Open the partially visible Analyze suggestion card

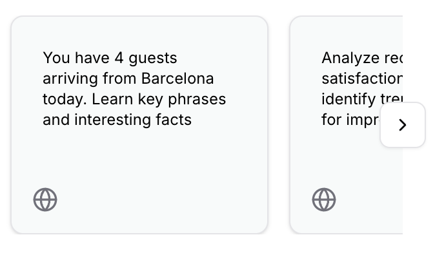coord(346,125)
